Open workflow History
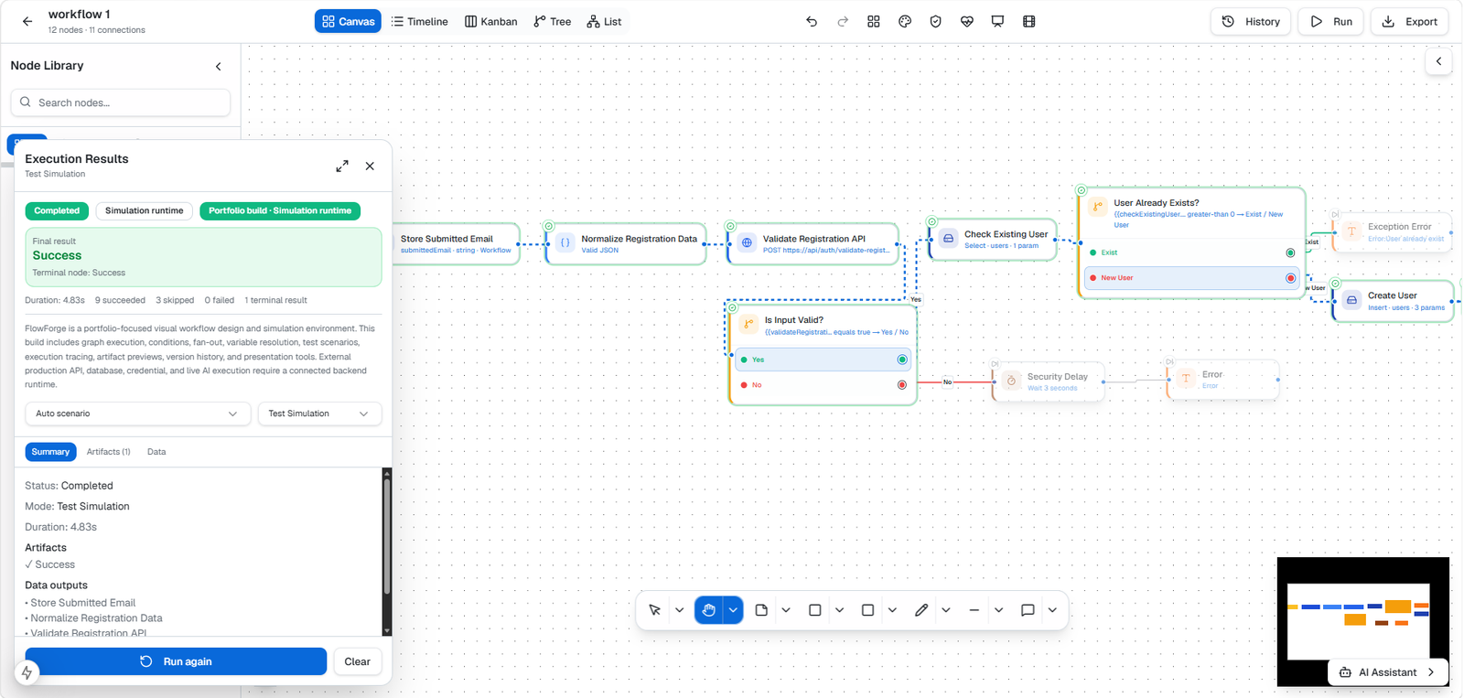1464x698 pixels. point(1251,21)
